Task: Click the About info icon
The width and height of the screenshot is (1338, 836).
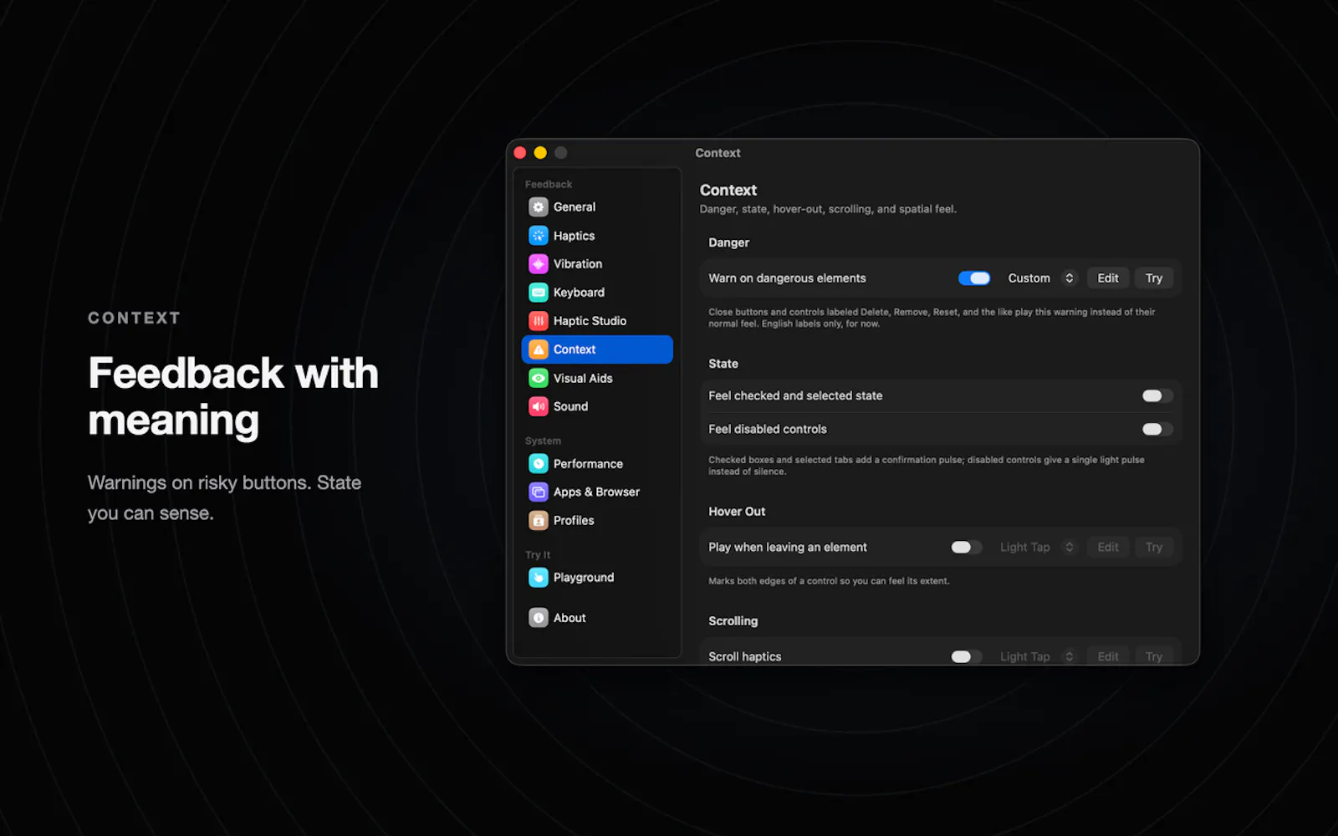Action: pos(539,618)
